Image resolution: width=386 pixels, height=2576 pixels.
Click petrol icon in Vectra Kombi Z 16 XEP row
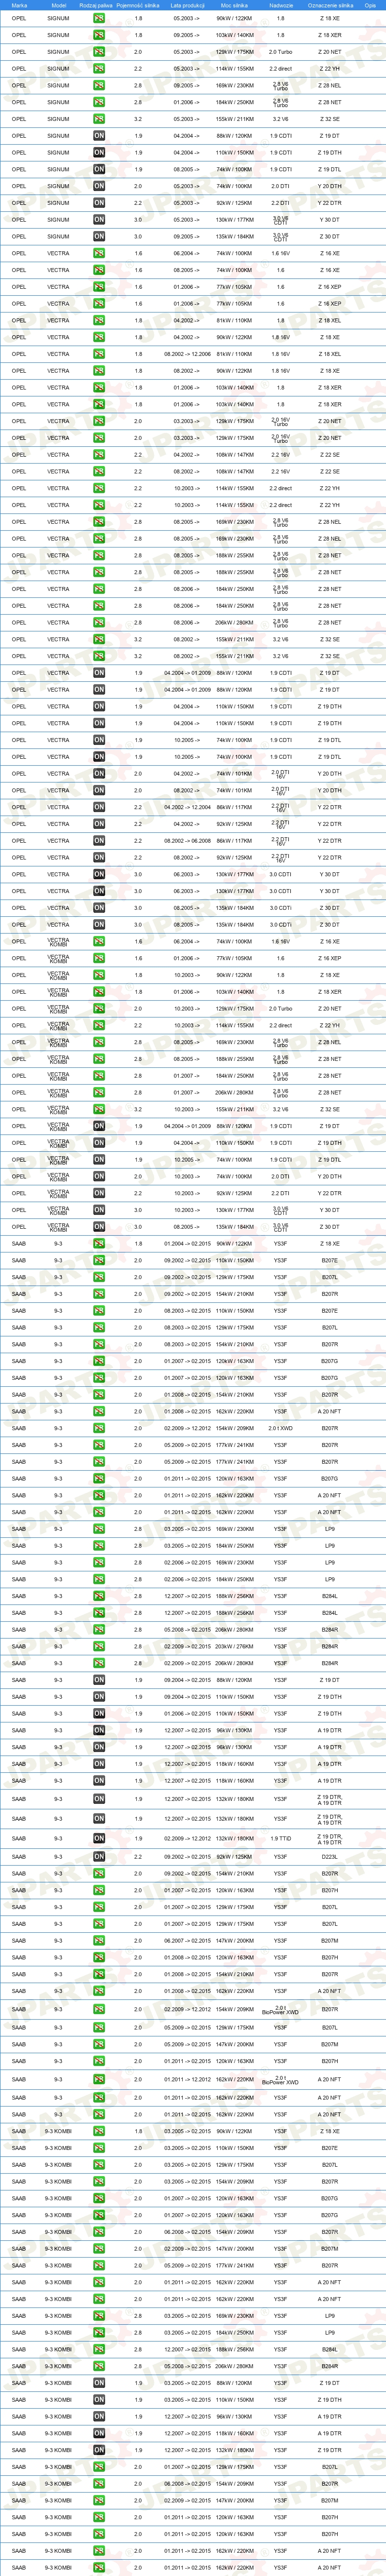[x=99, y=958]
